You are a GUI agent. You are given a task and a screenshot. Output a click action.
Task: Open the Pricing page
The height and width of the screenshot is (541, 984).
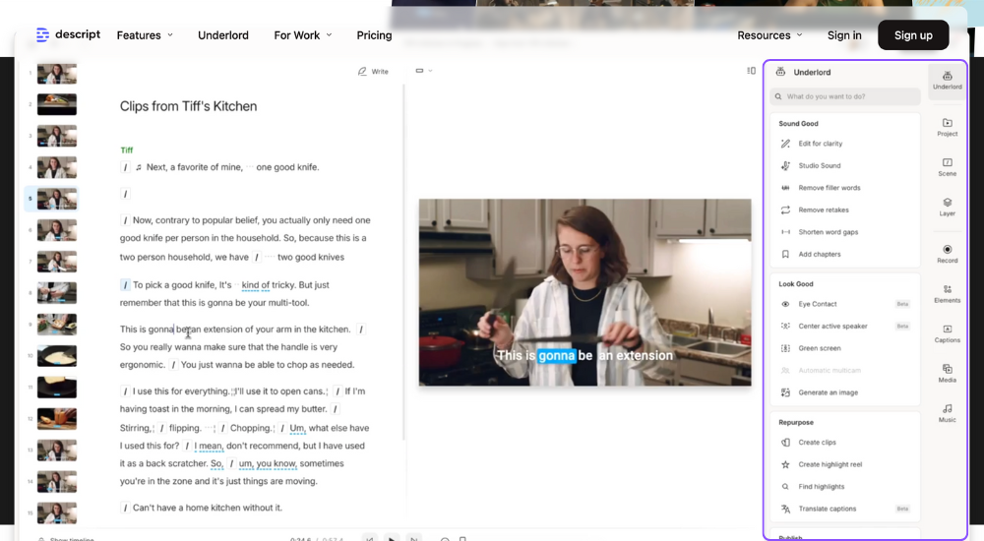[x=374, y=35]
